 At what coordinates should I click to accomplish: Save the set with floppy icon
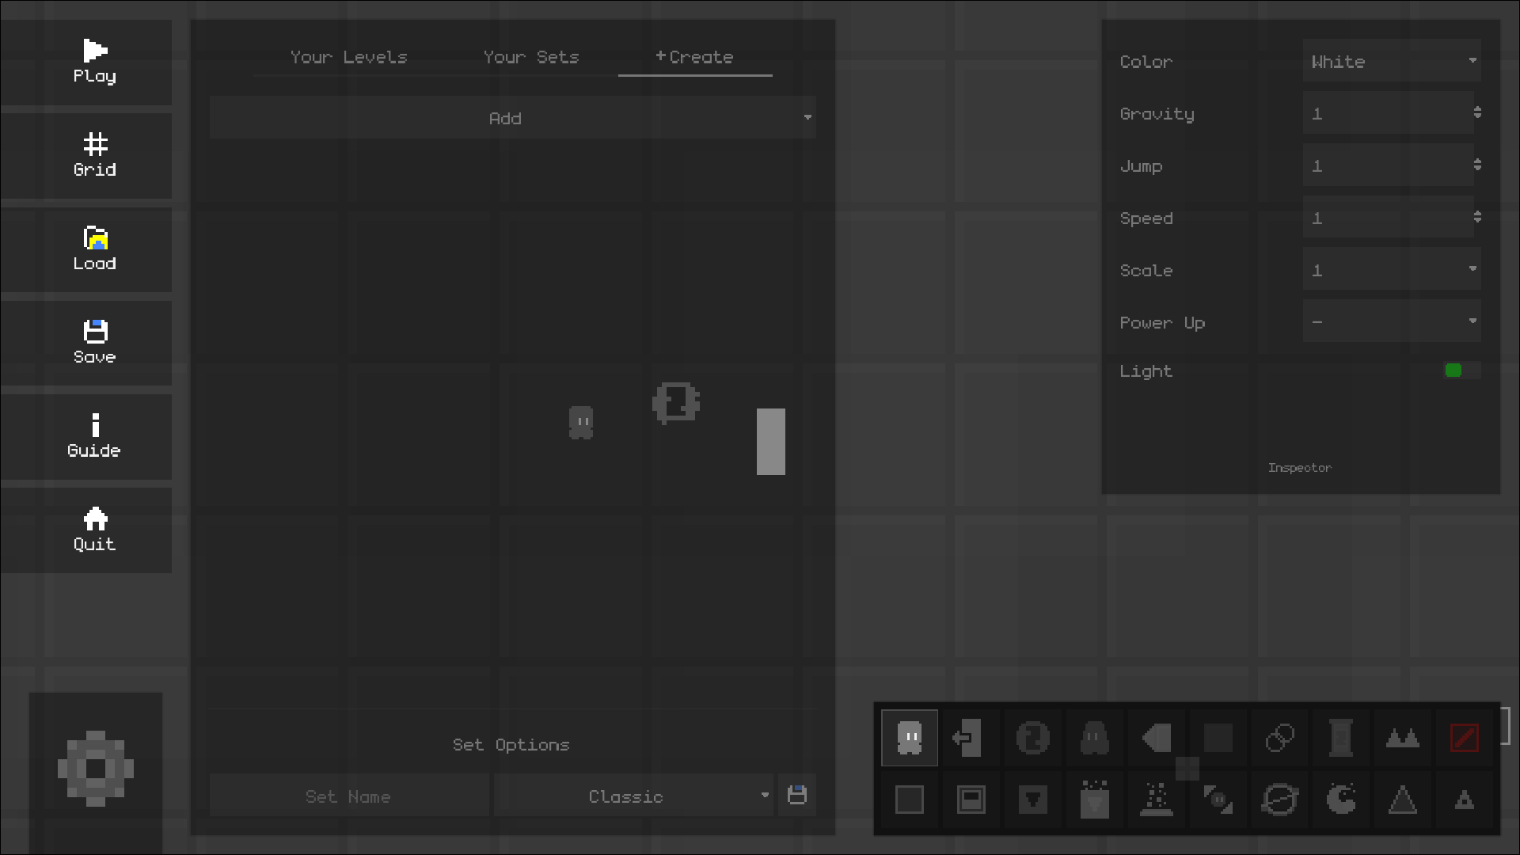click(x=797, y=795)
